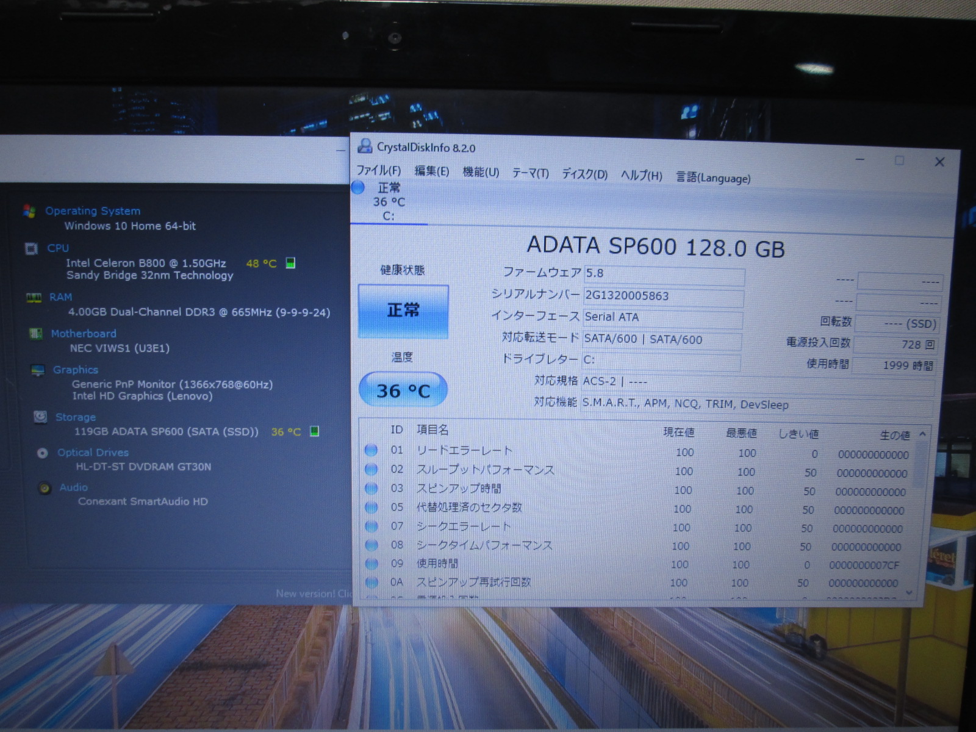Click the Optical Drives disc icon

tap(42, 453)
